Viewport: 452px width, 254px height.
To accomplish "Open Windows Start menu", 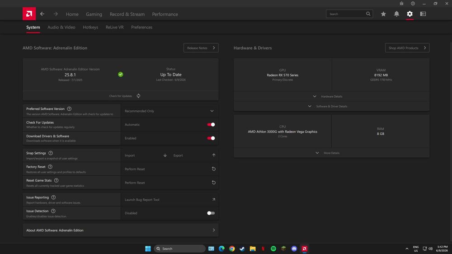I will (x=148, y=249).
